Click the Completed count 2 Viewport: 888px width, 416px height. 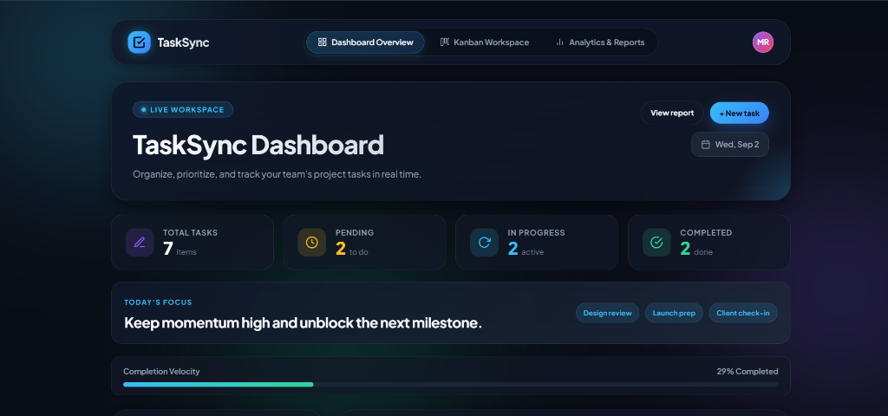click(x=685, y=249)
